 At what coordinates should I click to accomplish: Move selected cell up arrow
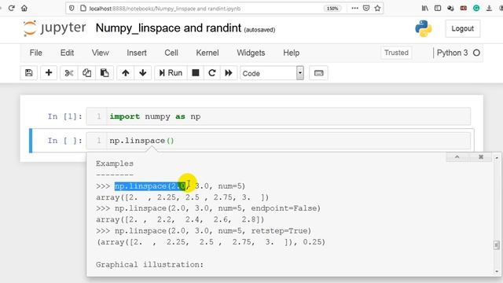click(x=126, y=73)
